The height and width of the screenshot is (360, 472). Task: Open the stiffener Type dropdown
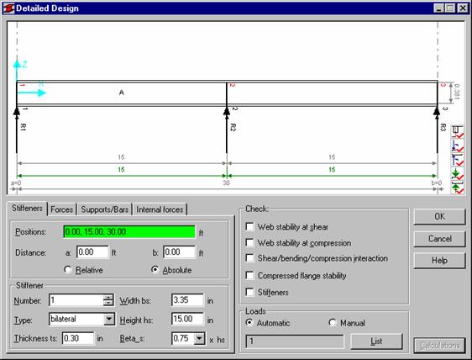(x=109, y=319)
